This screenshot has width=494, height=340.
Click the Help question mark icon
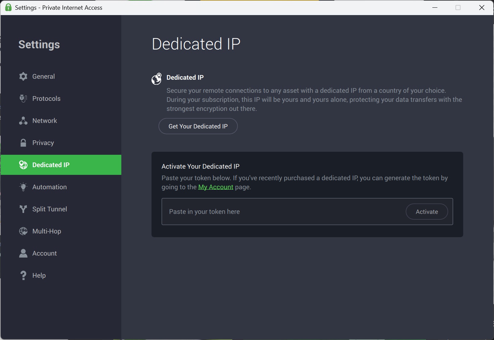click(23, 275)
